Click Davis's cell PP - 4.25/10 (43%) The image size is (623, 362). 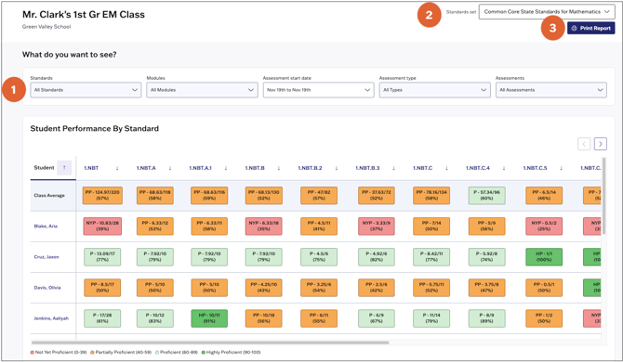pos(264,288)
